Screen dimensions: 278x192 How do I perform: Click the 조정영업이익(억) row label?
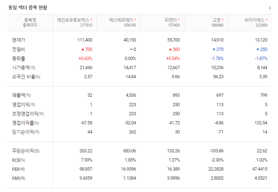click(x=28, y=114)
